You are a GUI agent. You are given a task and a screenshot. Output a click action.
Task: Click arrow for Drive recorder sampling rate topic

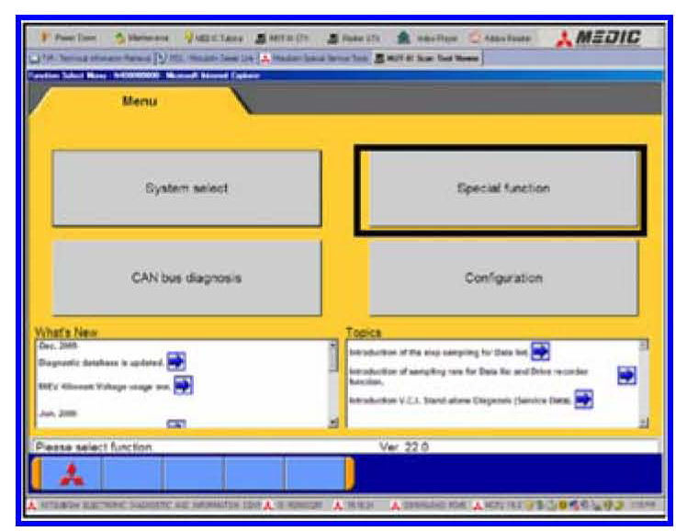(626, 375)
